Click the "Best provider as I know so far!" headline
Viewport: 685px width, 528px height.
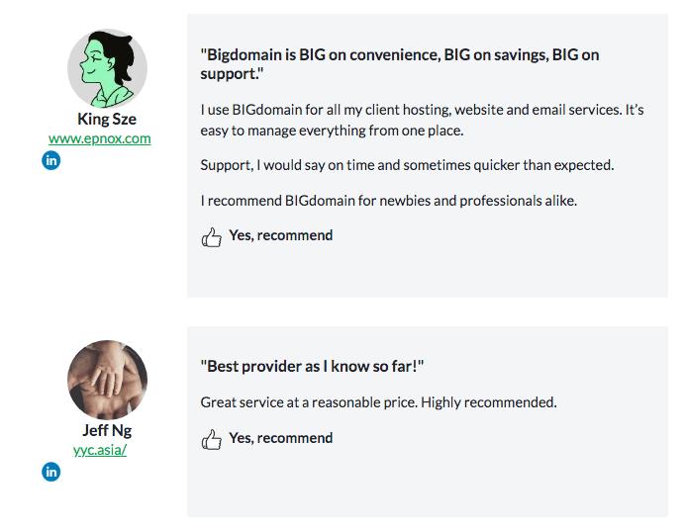point(312,366)
